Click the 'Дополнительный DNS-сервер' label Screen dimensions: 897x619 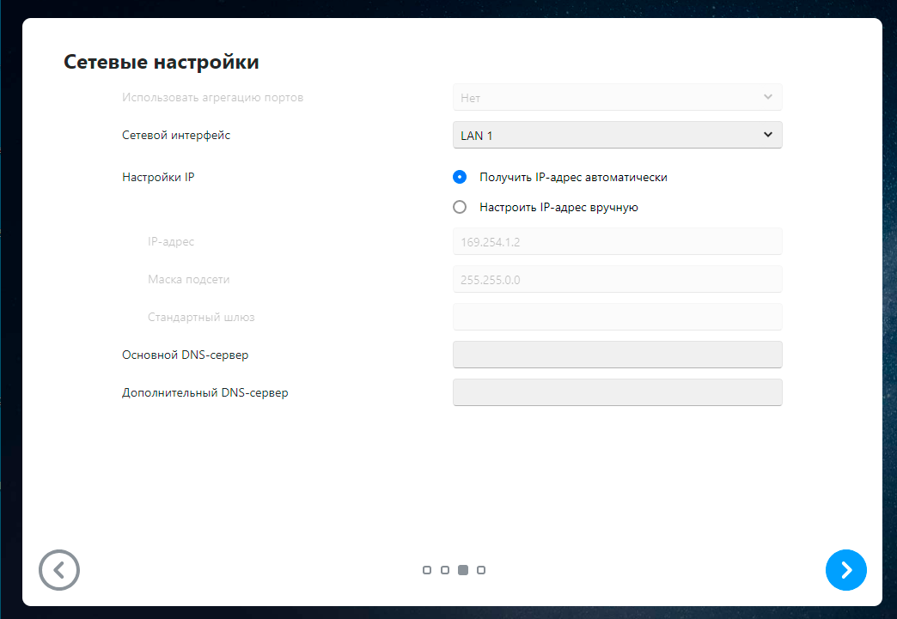point(204,392)
